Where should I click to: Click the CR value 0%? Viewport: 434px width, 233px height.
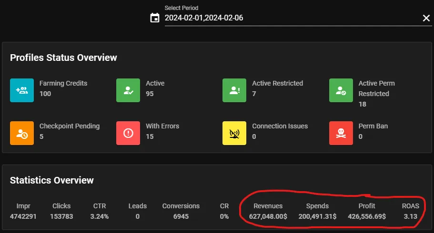pos(224,217)
